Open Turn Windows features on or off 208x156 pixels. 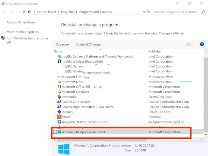tap(27, 40)
